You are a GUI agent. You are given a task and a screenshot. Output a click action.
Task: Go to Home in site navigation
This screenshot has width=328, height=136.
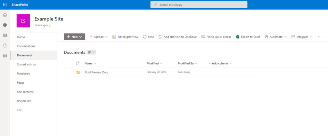coord(21,37)
